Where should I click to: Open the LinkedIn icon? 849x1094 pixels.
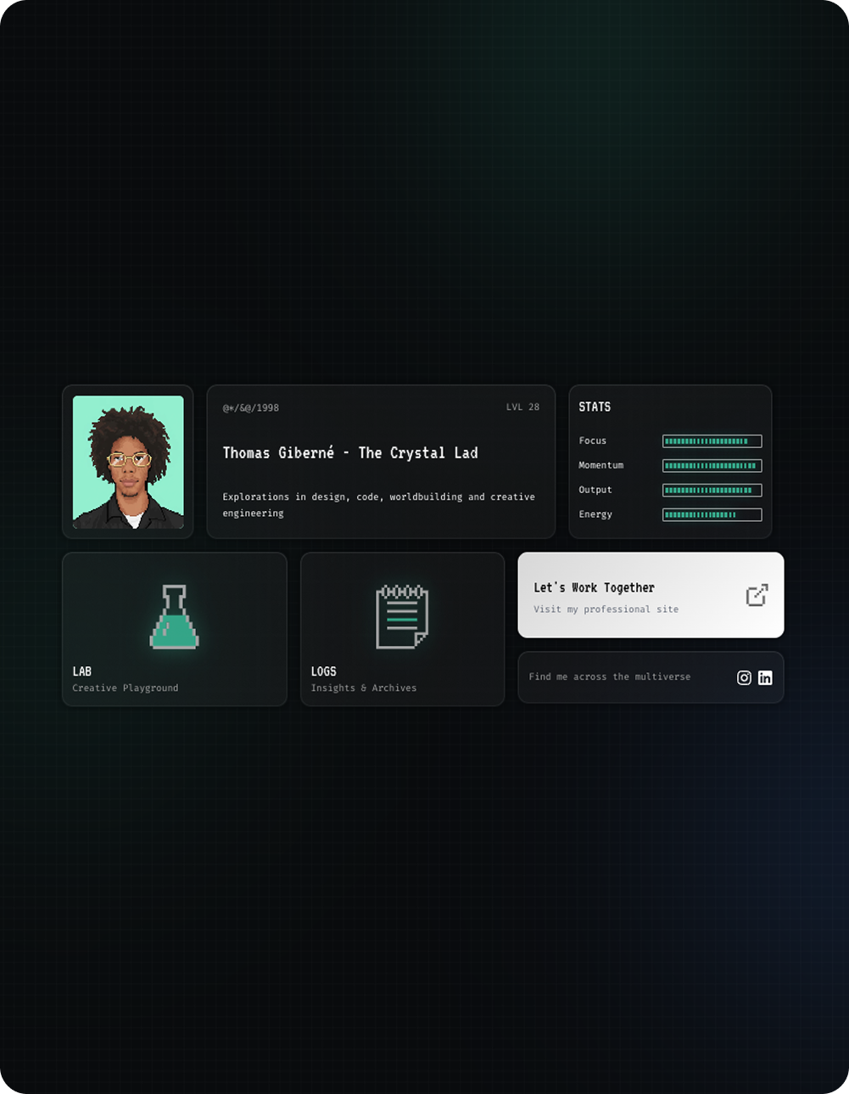(765, 677)
